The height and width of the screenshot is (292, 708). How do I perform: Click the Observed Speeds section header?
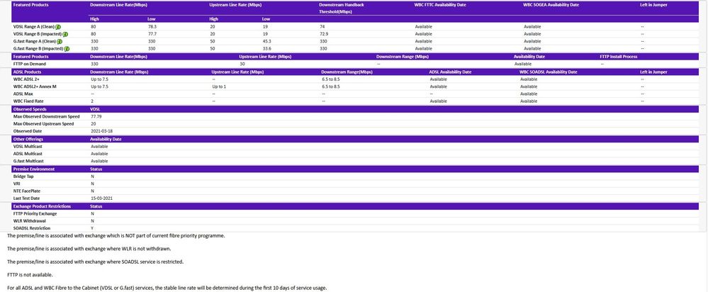[x=31, y=109]
